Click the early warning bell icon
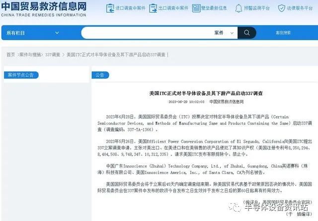The width and height of the screenshot is (318, 221). coord(238,8)
